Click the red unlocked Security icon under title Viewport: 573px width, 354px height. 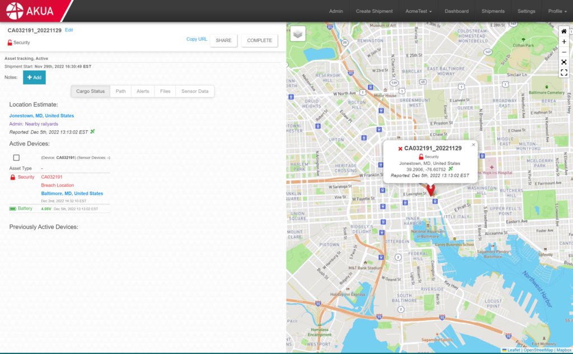[x=10, y=43]
